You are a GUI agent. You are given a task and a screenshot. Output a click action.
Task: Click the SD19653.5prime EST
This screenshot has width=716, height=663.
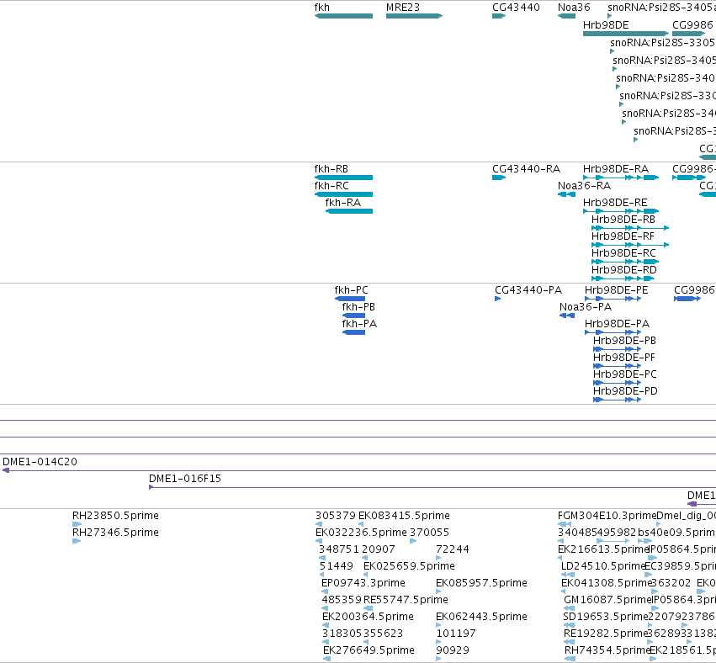coord(569,625)
